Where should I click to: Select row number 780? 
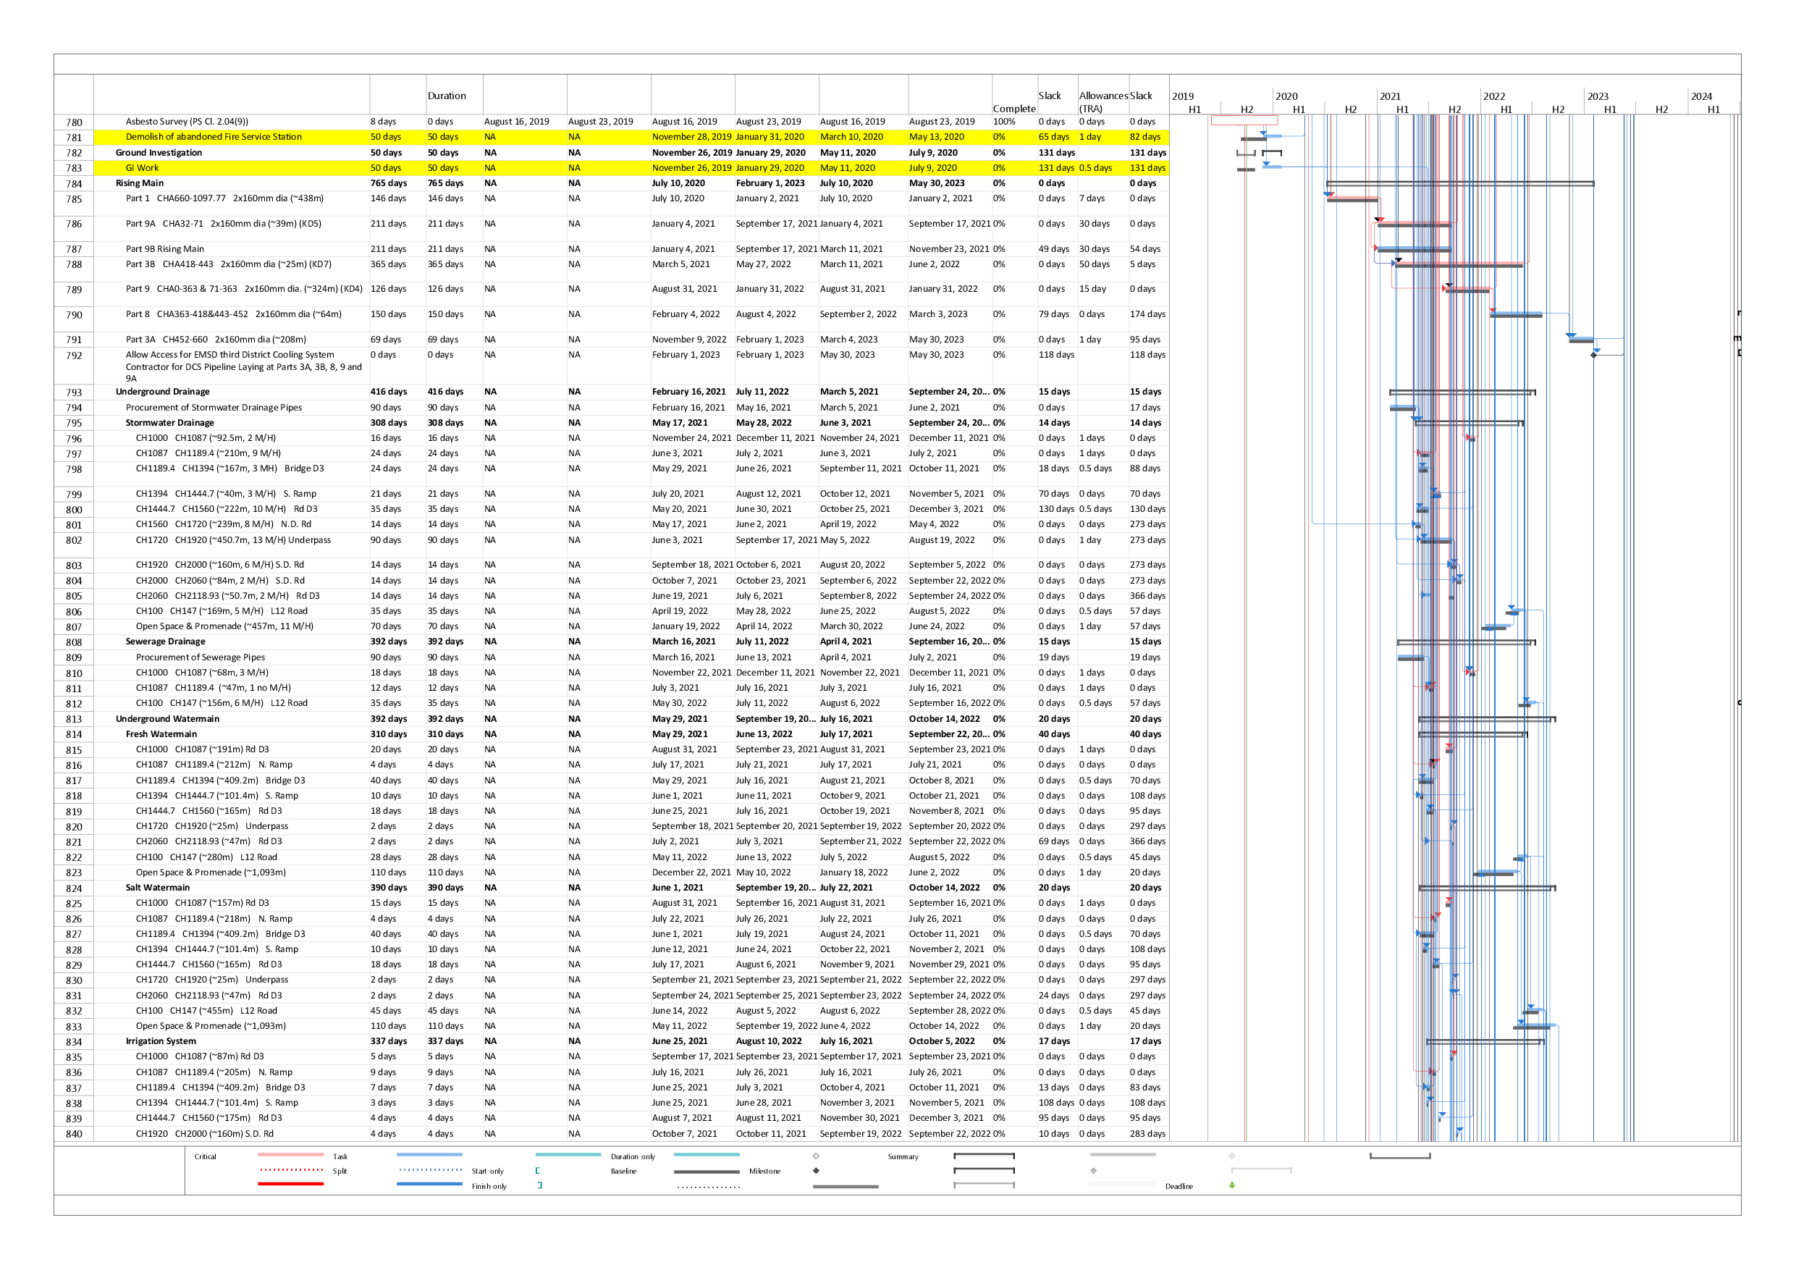(x=75, y=123)
